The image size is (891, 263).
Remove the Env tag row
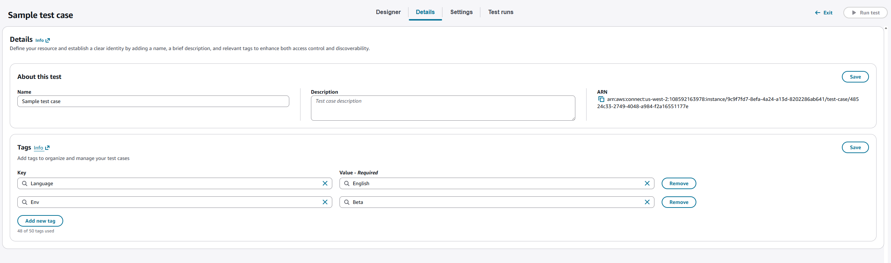[678, 202]
